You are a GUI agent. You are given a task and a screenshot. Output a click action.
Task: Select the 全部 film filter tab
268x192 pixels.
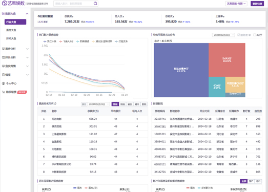[244, 181]
